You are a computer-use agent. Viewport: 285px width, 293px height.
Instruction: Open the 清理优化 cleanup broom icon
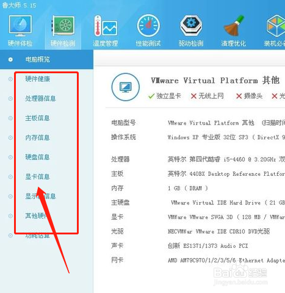click(234, 31)
